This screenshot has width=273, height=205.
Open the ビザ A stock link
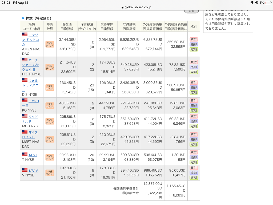(x=33, y=171)
